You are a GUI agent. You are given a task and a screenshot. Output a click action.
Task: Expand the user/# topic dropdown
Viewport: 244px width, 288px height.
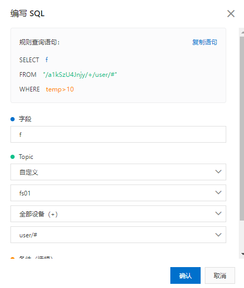[118, 235]
